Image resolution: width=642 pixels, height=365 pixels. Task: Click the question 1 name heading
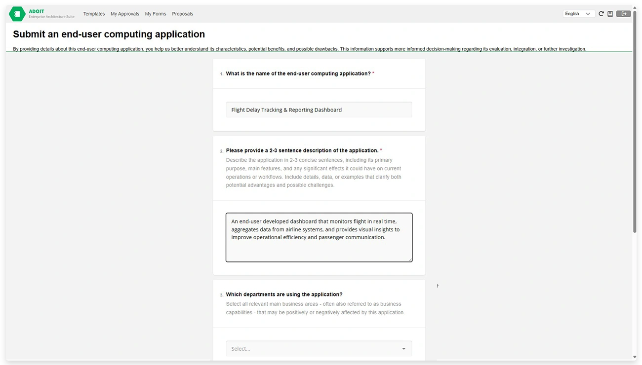299,73
